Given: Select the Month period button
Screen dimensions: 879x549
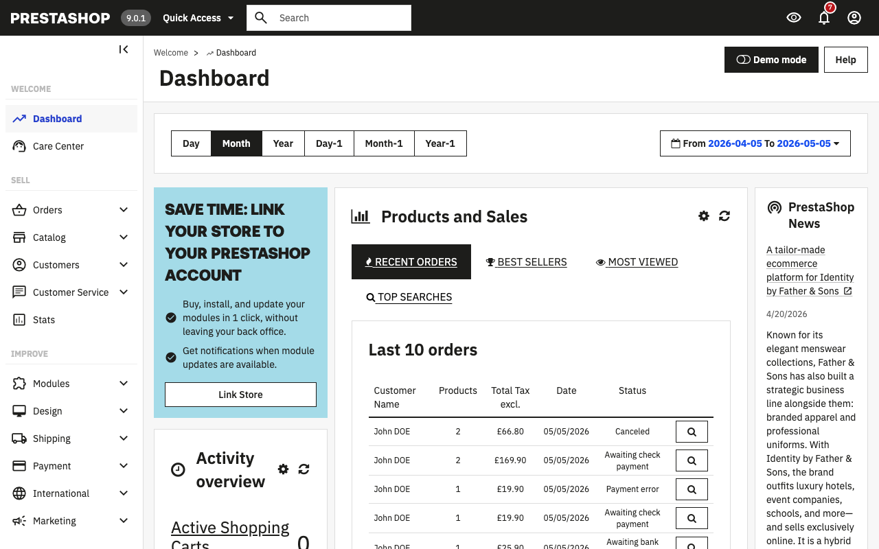Looking at the screenshot, I should click(x=236, y=143).
